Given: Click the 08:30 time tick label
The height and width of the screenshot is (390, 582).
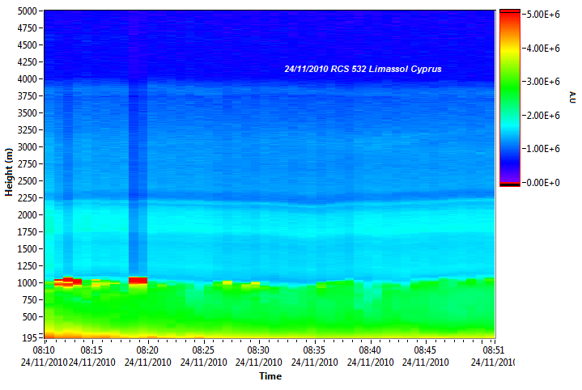Looking at the screenshot, I should (x=259, y=350).
